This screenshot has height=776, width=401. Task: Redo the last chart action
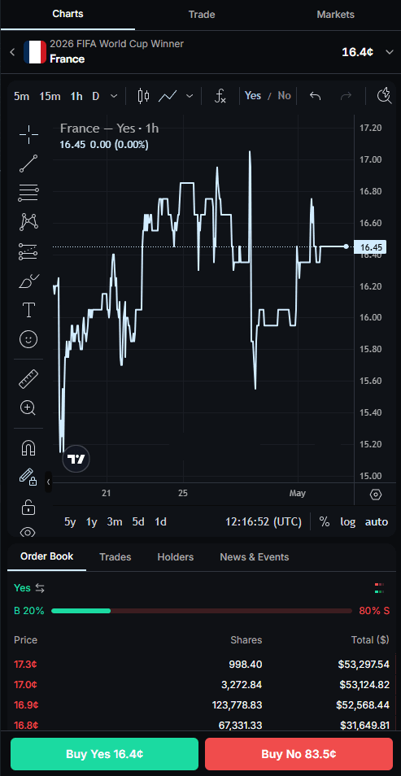pyautogui.click(x=346, y=95)
